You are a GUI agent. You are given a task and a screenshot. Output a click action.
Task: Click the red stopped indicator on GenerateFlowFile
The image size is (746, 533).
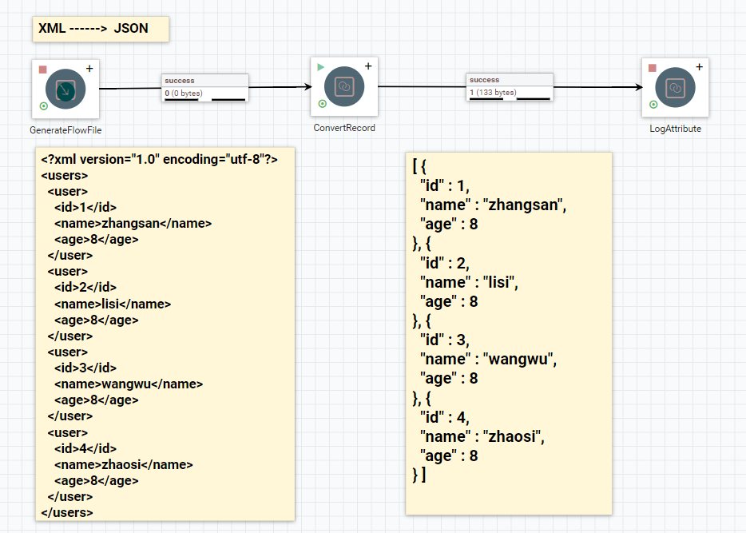click(43, 70)
